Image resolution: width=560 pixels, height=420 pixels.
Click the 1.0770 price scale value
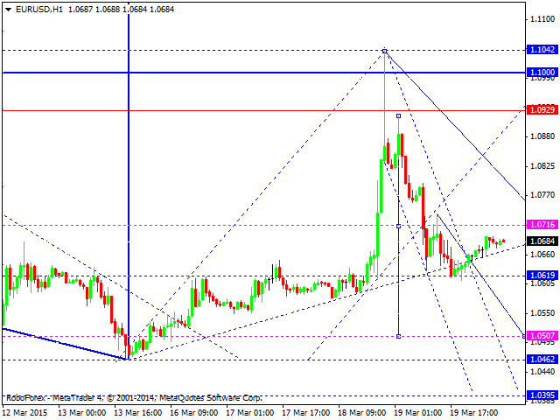coord(542,195)
